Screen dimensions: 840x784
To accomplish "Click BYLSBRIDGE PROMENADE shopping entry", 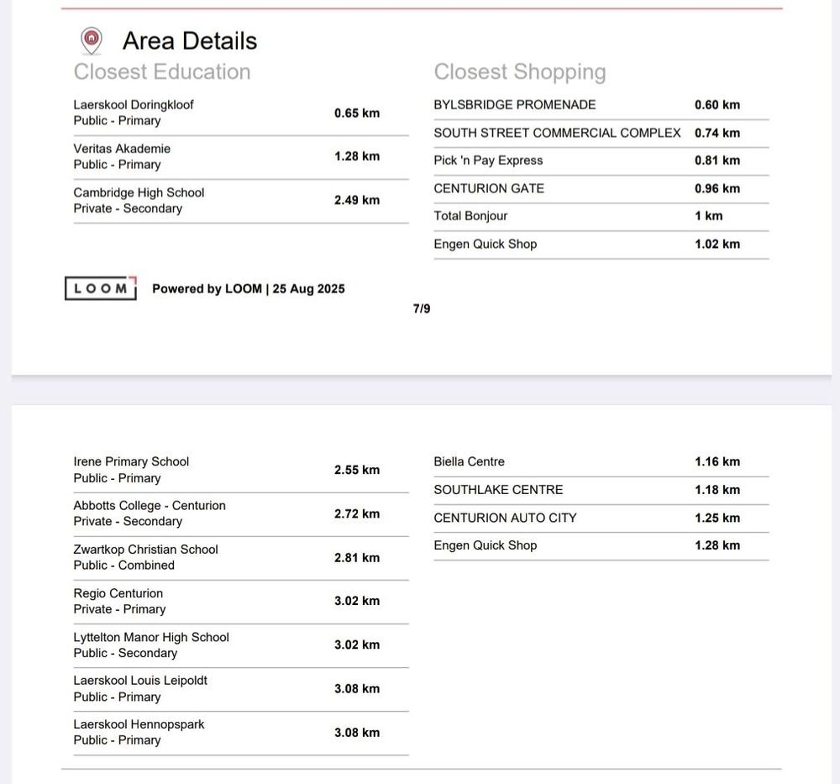I will (x=515, y=105).
